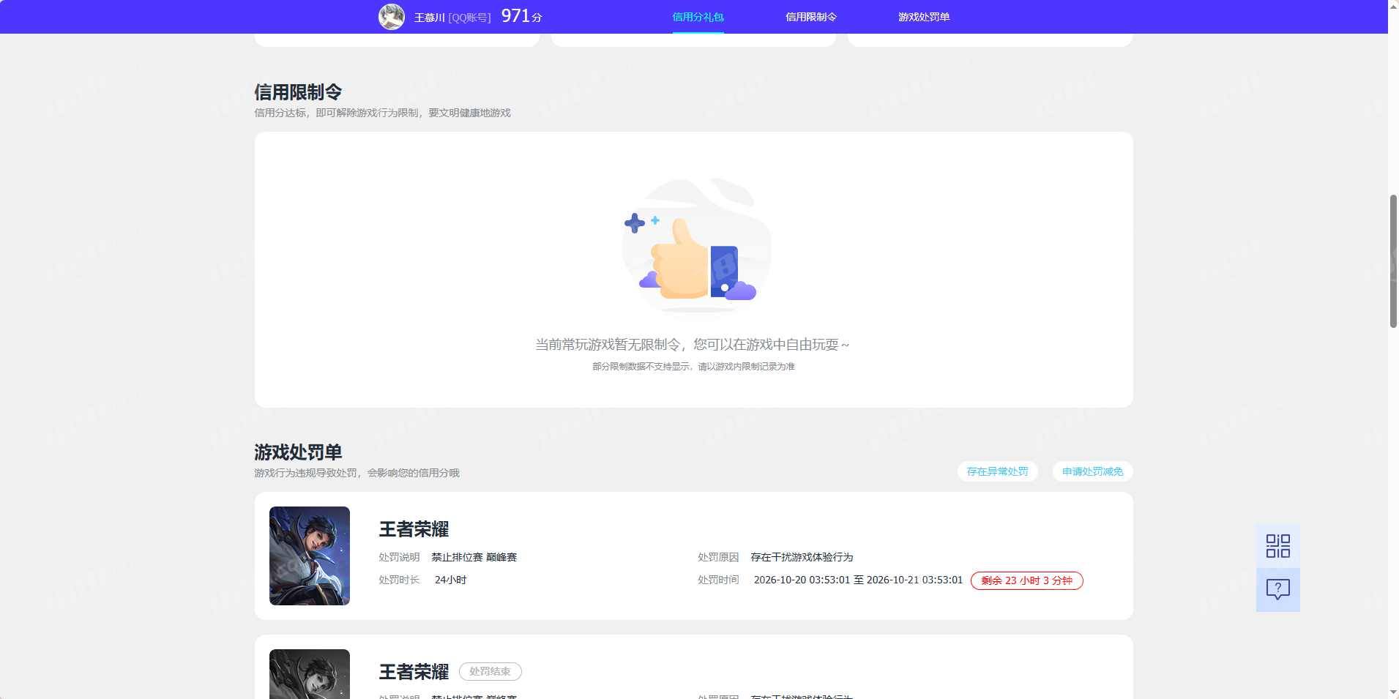The height and width of the screenshot is (699, 1399).
Task: Click the 剩余 23 小时 3 分钟 badge
Action: click(1026, 580)
